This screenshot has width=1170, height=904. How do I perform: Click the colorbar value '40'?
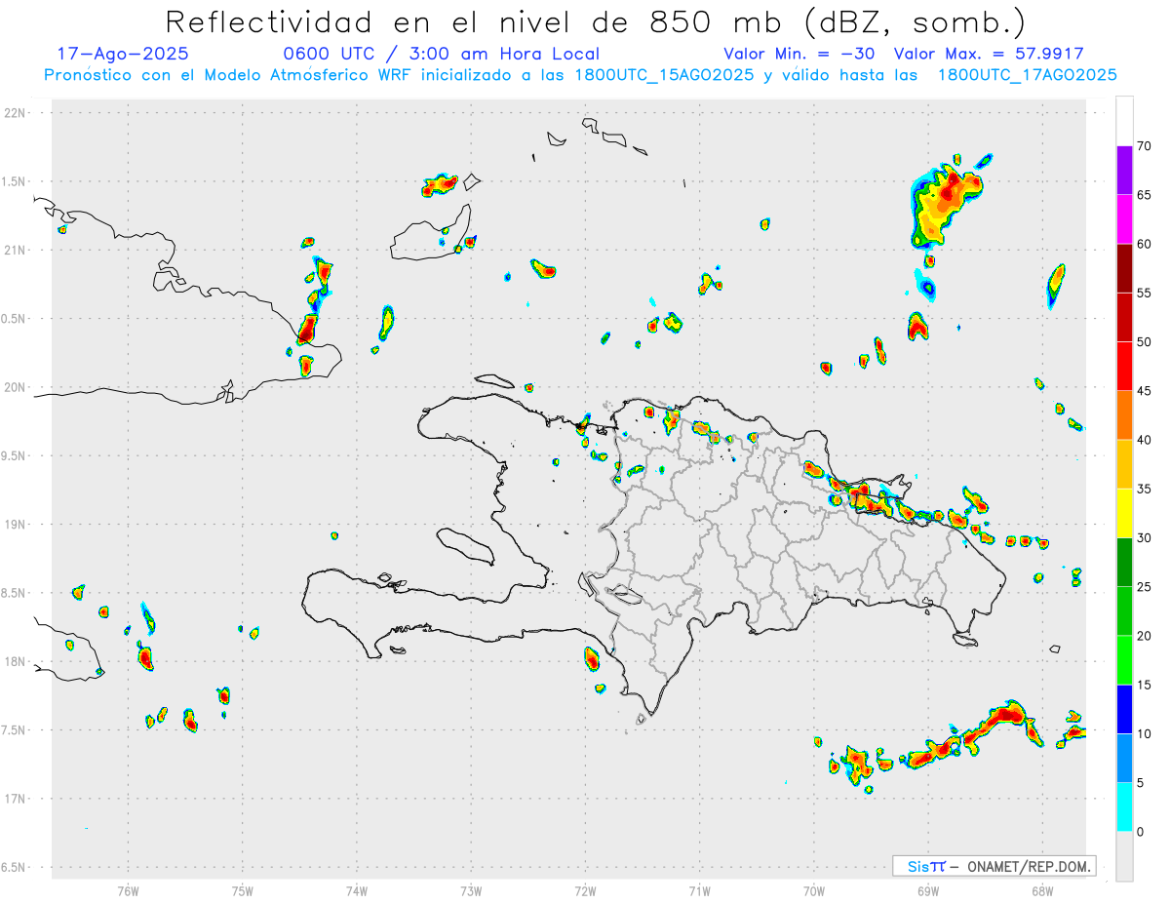click(1144, 440)
